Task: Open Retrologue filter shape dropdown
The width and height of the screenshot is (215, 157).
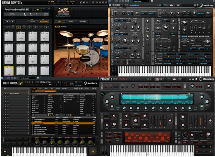Action: coord(166,21)
